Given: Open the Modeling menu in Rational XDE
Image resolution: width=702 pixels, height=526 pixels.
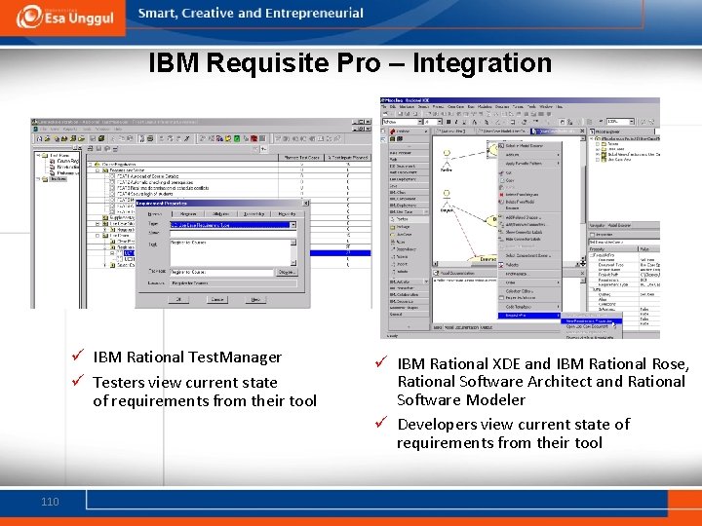Looking at the screenshot, I should tap(485, 107).
